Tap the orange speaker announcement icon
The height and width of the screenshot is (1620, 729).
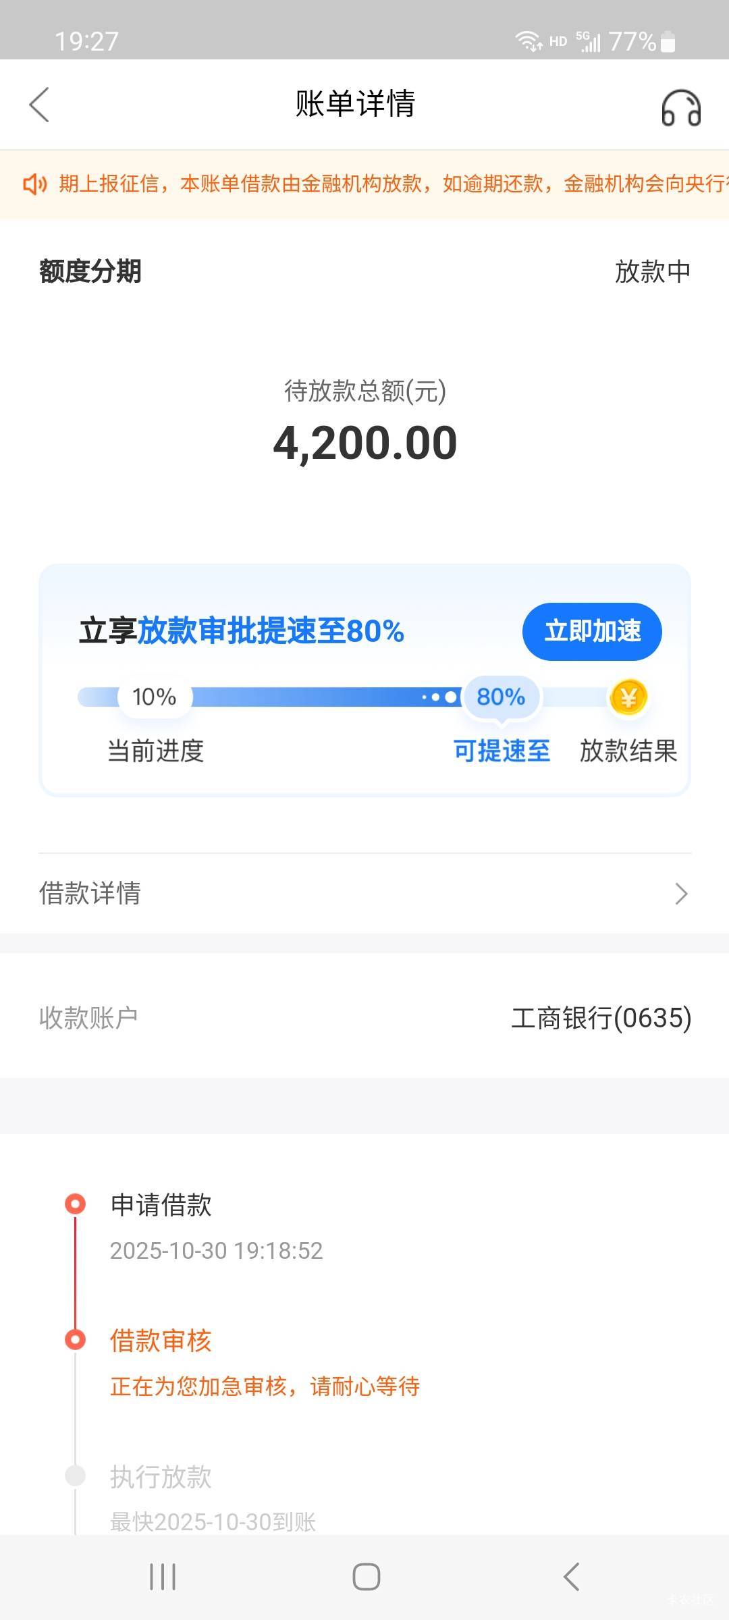(x=34, y=184)
